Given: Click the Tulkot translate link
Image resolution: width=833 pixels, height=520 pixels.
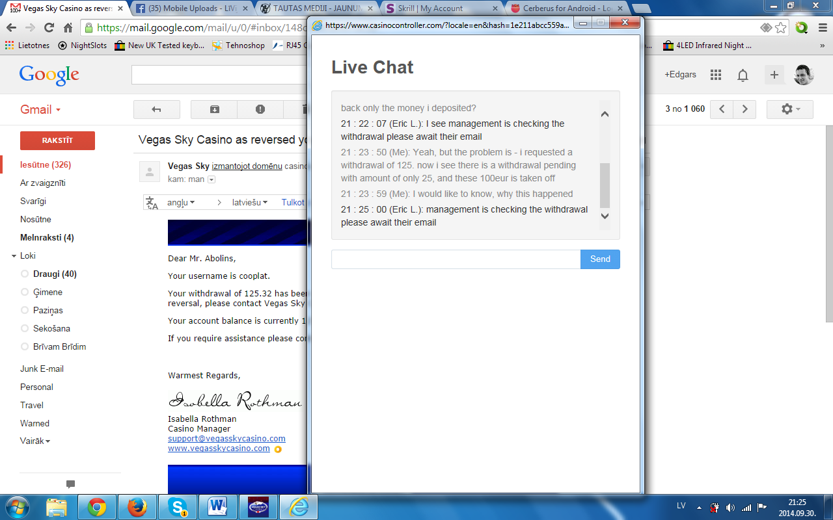Looking at the screenshot, I should pos(293,203).
